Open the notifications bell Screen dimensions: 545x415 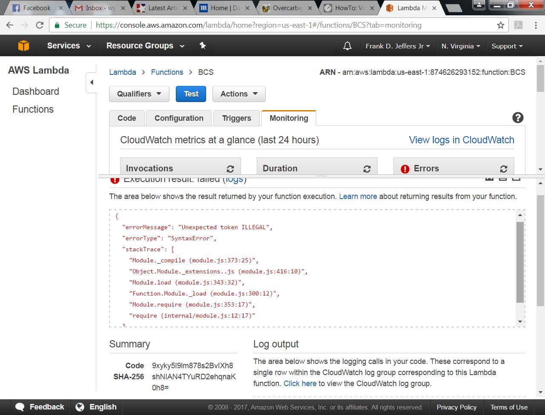347,46
